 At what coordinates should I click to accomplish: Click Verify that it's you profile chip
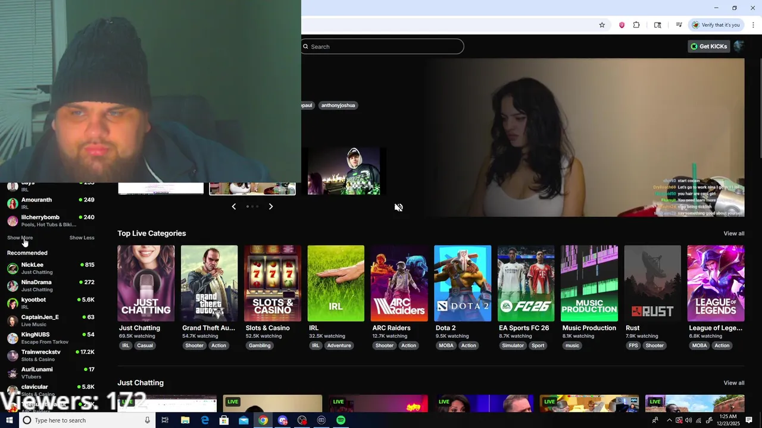716,25
